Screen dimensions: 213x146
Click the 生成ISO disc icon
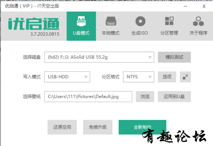[x=140, y=21]
